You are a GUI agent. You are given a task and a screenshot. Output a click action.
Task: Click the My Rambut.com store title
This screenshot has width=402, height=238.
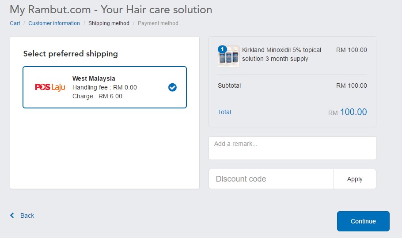pos(111,10)
